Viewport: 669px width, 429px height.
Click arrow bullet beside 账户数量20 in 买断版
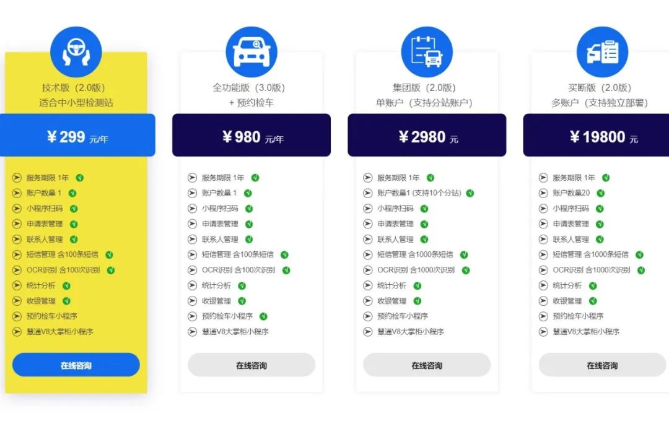coord(543,193)
